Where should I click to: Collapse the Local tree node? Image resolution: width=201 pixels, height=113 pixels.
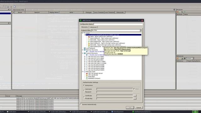click(83, 33)
